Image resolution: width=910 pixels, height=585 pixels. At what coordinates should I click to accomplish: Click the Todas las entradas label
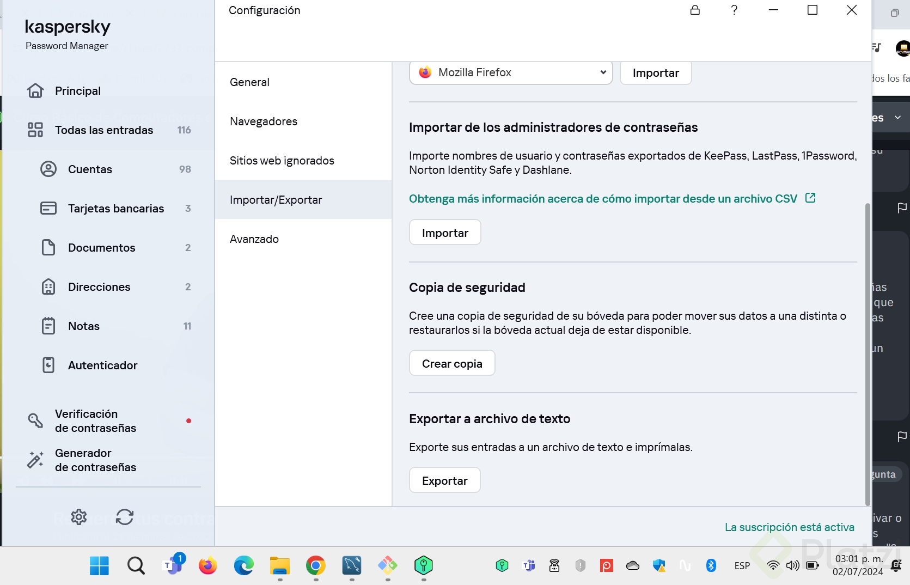[x=104, y=130]
